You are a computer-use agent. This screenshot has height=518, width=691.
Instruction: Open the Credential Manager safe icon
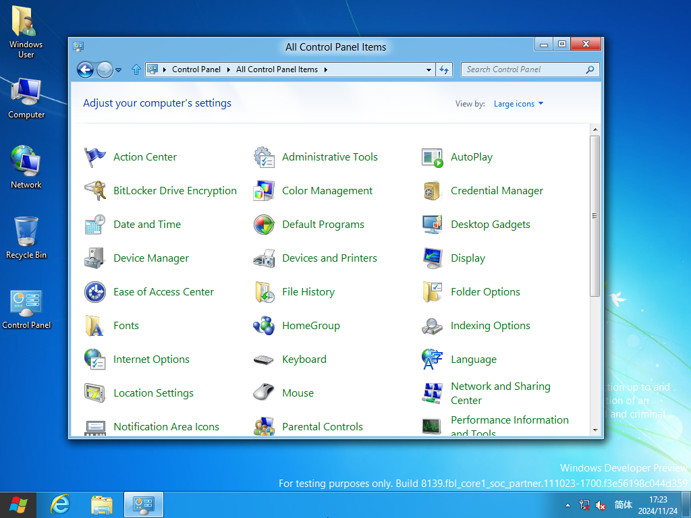(433, 191)
